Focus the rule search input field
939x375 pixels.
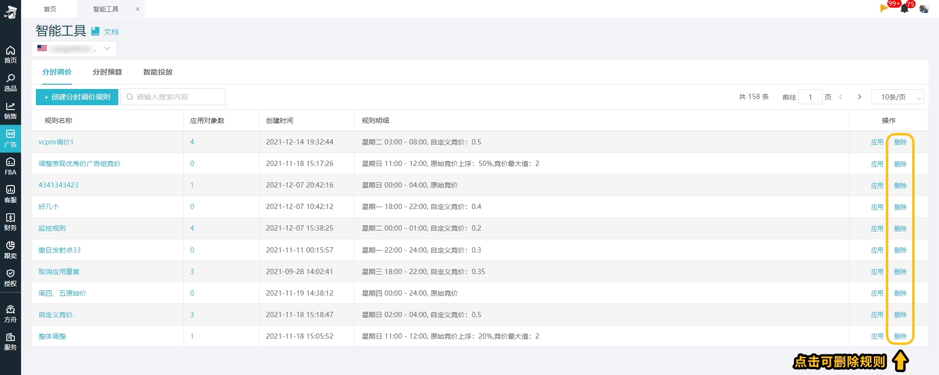173,97
